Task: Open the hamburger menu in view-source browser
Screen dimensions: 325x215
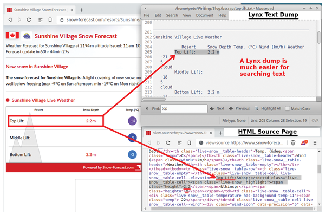Action: [x=315, y=143]
